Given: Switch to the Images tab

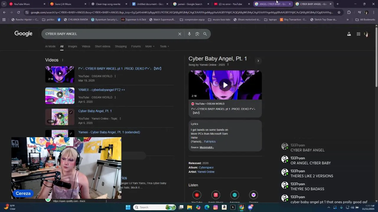Looking at the screenshot, I should coord(72,47).
